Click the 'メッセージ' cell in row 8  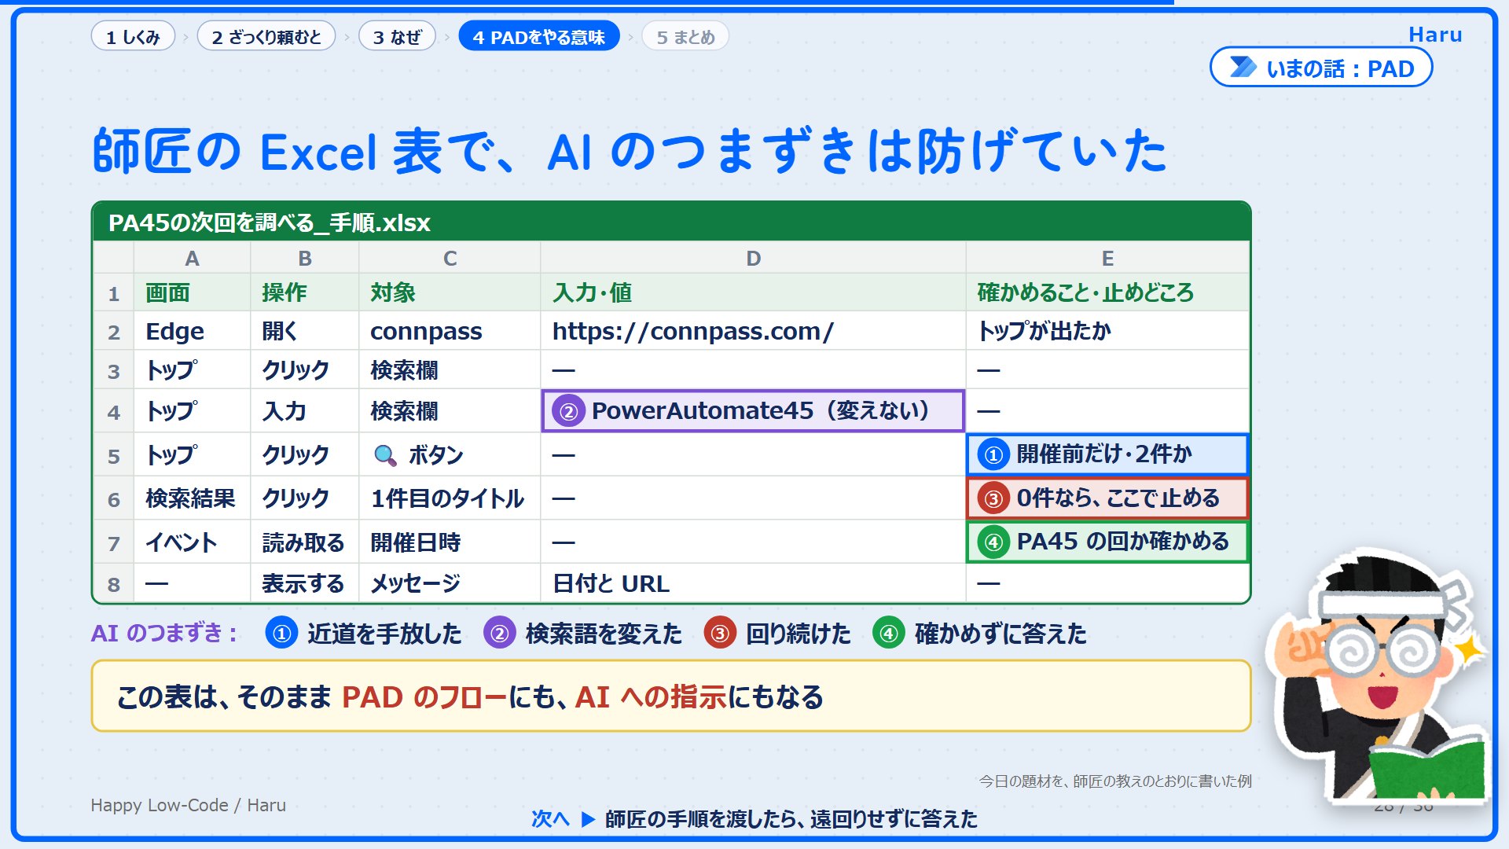450,583
